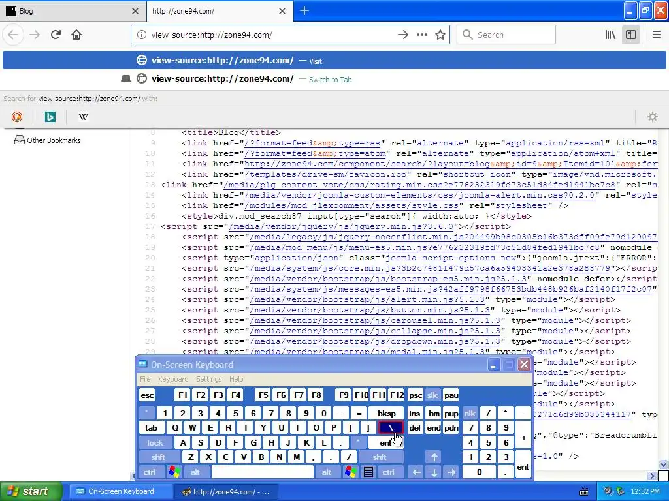Click the backslash key
Viewport: 669px width, 501px height.
[x=391, y=428]
